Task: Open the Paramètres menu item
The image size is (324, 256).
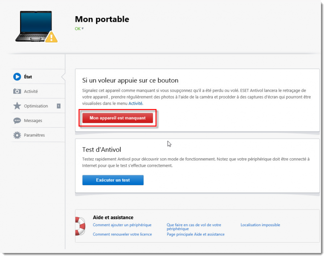Action: point(38,135)
